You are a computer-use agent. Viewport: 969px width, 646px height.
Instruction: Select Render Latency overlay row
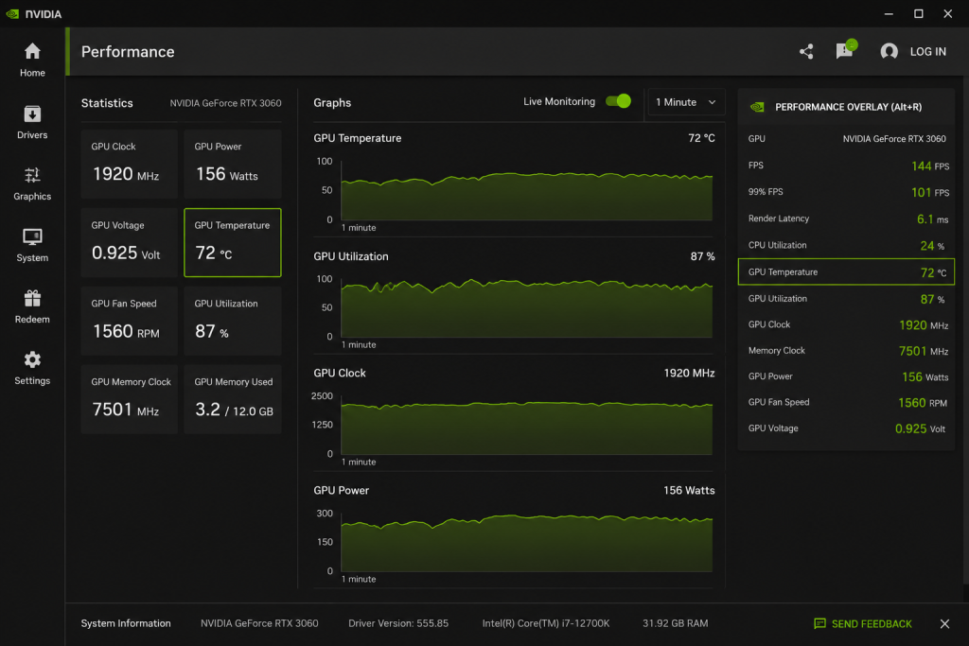coord(846,218)
